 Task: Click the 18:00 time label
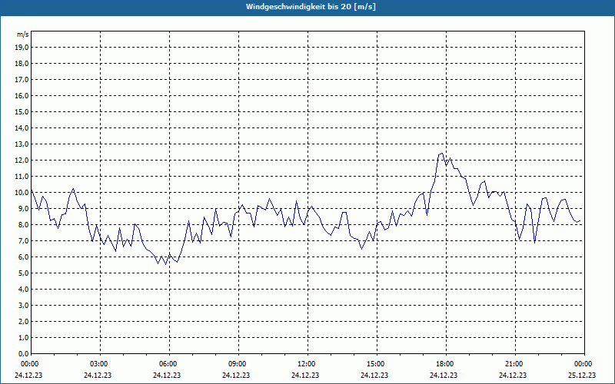pos(445,364)
